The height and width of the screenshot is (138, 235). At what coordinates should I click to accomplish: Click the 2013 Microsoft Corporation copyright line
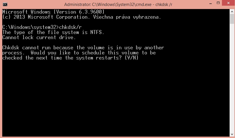click(x=82, y=17)
